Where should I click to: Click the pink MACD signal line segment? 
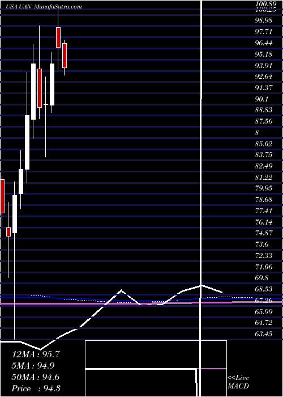[211, 369]
